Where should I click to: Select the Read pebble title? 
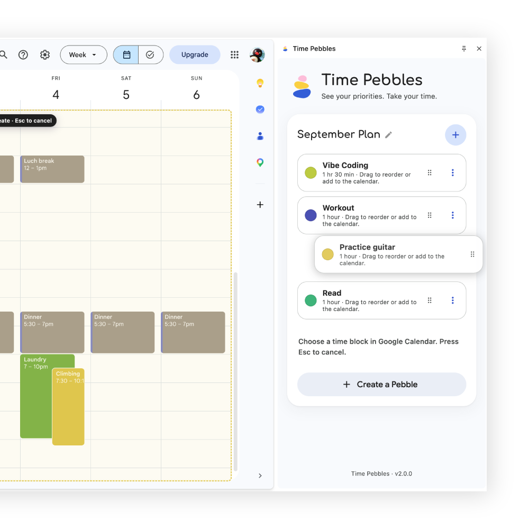[x=332, y=293]
